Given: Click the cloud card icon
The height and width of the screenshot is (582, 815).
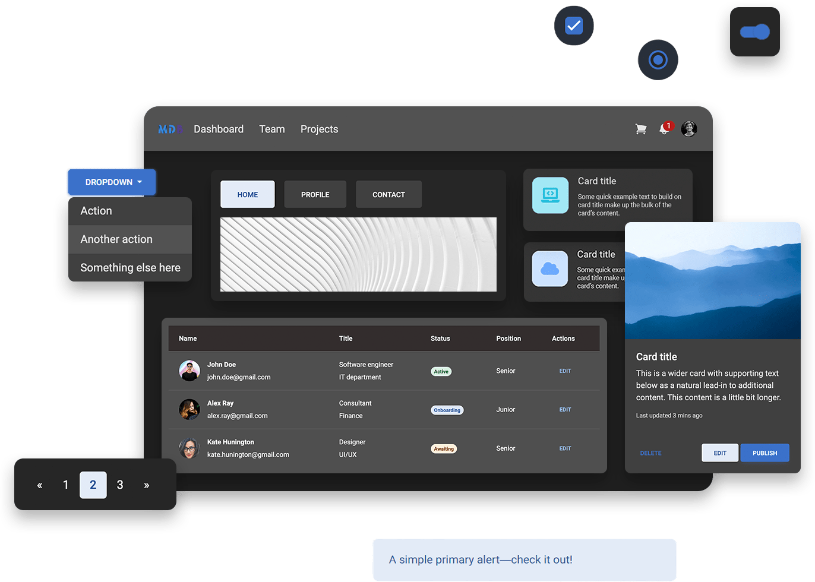Looking at the screenshot, I should (550, 269).
